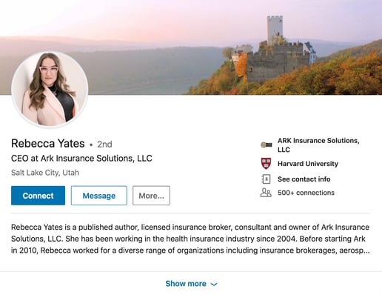Click the Rebecca Yates name heading
Viewport: 382px width, 295px height.
[x=48, y=144]
